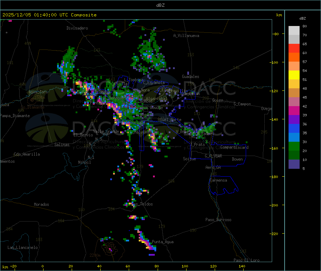Click the dBZ title at top center
The width and height of the screenshot is (321, 271).
click(x=160, y=5)
